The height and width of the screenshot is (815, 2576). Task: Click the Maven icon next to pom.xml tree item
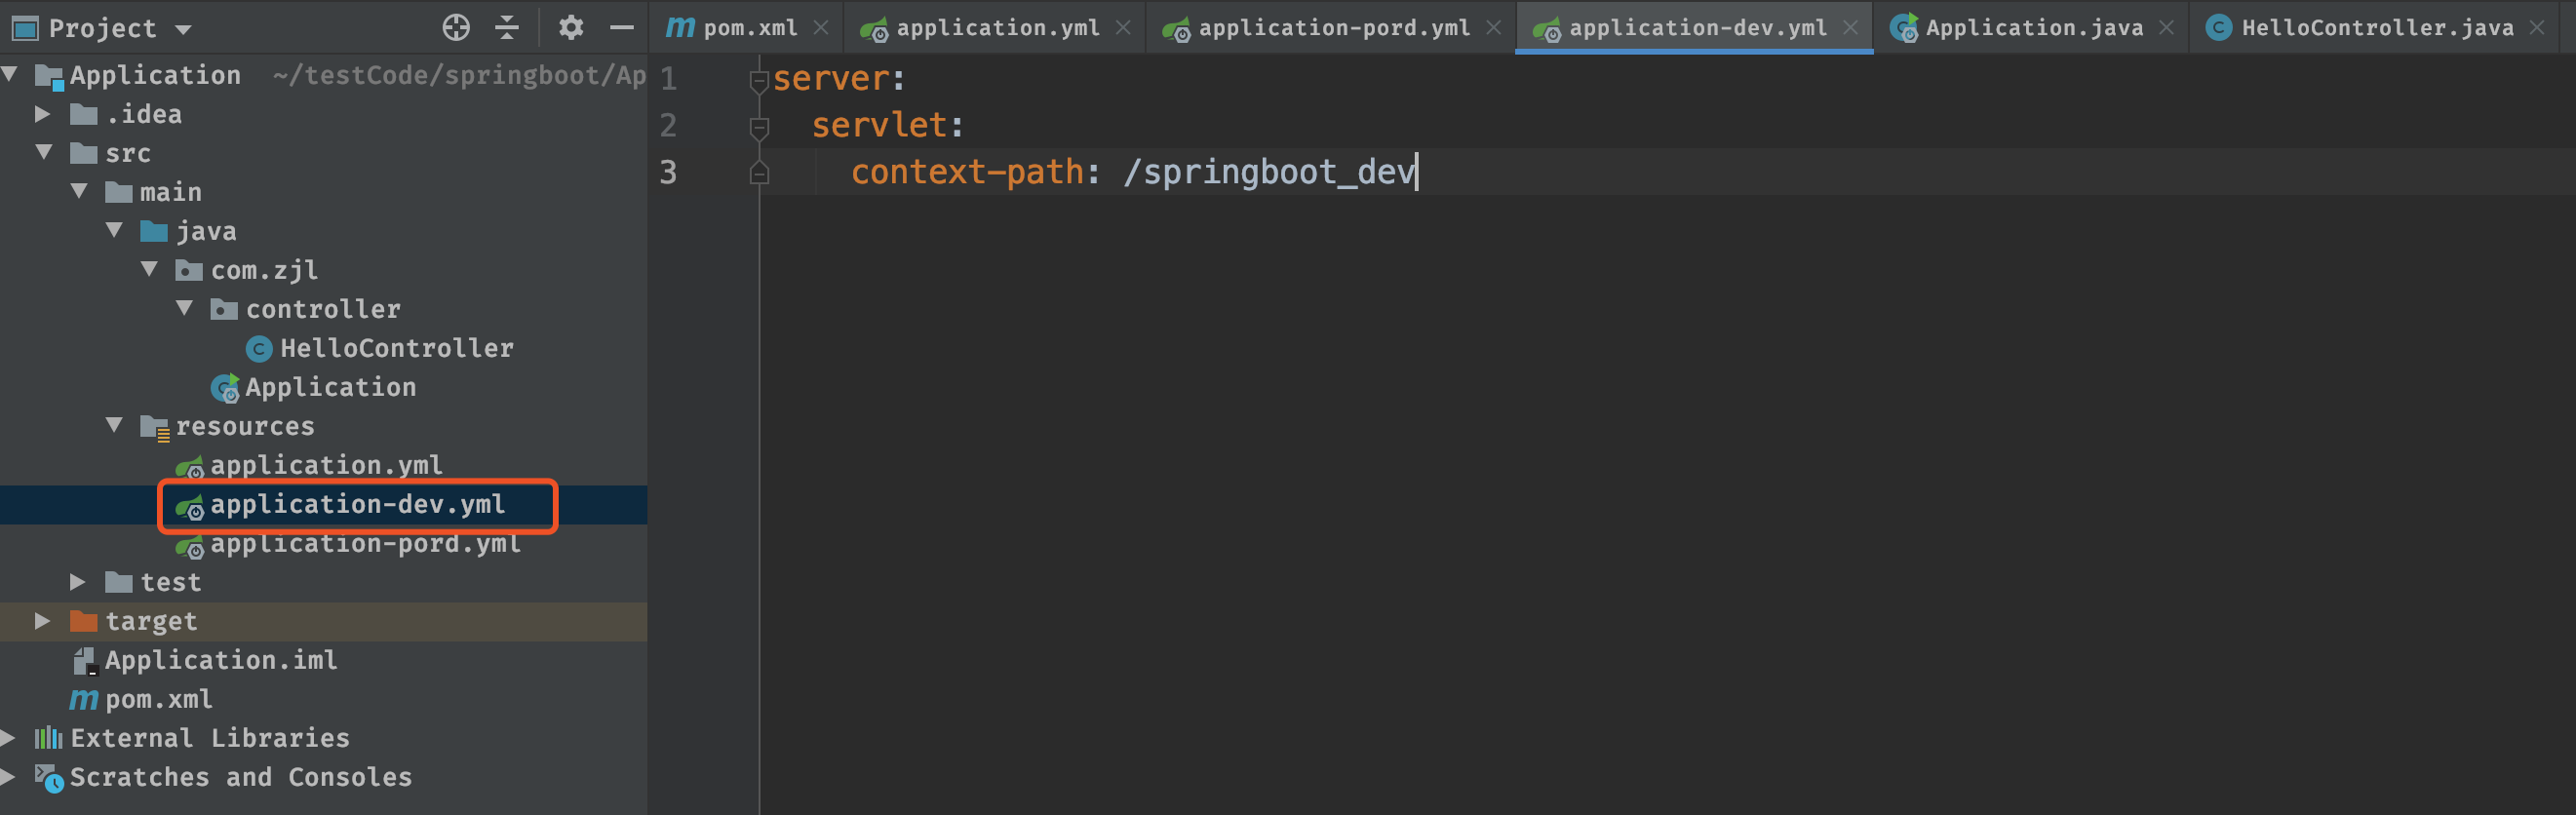tap(84, 699)
